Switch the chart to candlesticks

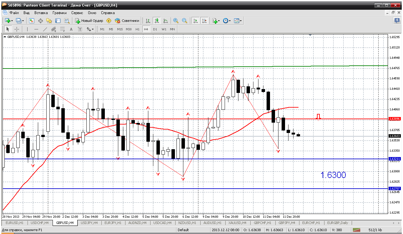click(157, 21)
